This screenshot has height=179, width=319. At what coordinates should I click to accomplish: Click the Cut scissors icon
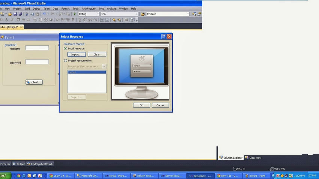(27, 14)
